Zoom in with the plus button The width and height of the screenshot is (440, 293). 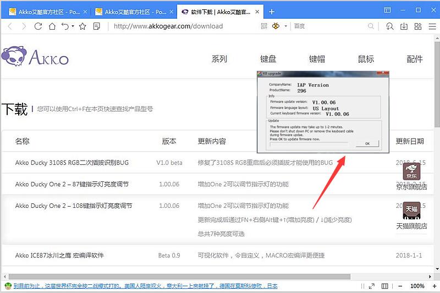click(435, 286)
